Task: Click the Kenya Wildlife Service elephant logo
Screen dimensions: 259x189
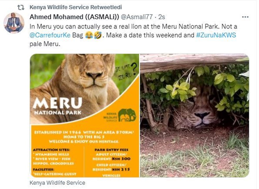Action: (x=127, y=115)
